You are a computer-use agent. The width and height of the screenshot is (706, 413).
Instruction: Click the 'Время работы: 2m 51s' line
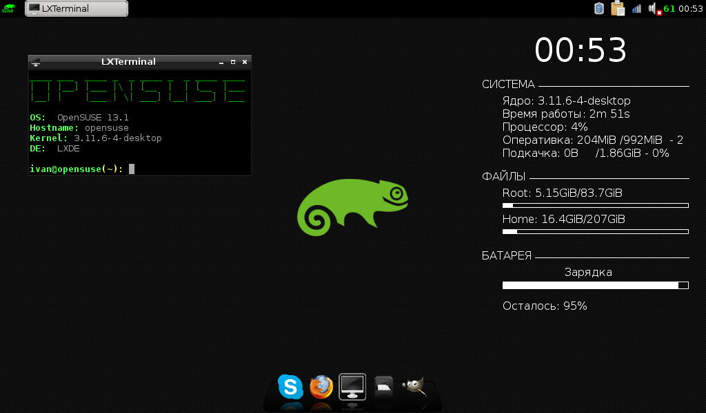[566, 114]
